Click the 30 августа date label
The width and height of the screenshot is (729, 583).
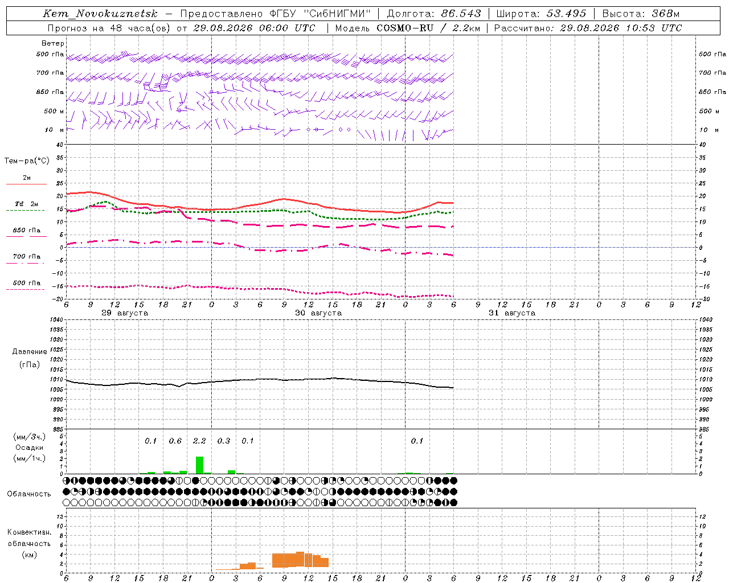pos(318,313)
